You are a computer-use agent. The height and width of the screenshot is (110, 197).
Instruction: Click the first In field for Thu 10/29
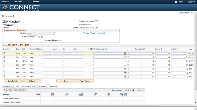pos(47,57)
